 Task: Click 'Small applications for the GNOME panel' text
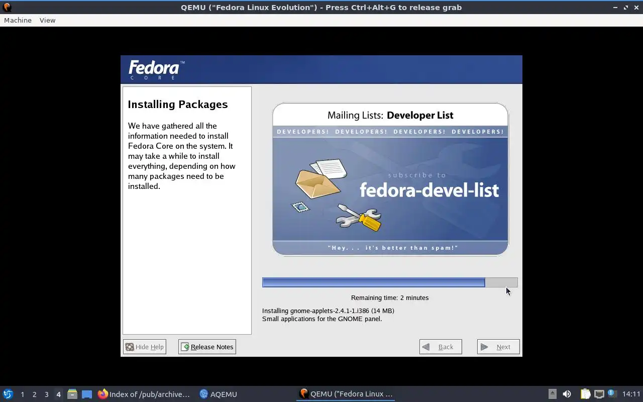coord(322,319)
